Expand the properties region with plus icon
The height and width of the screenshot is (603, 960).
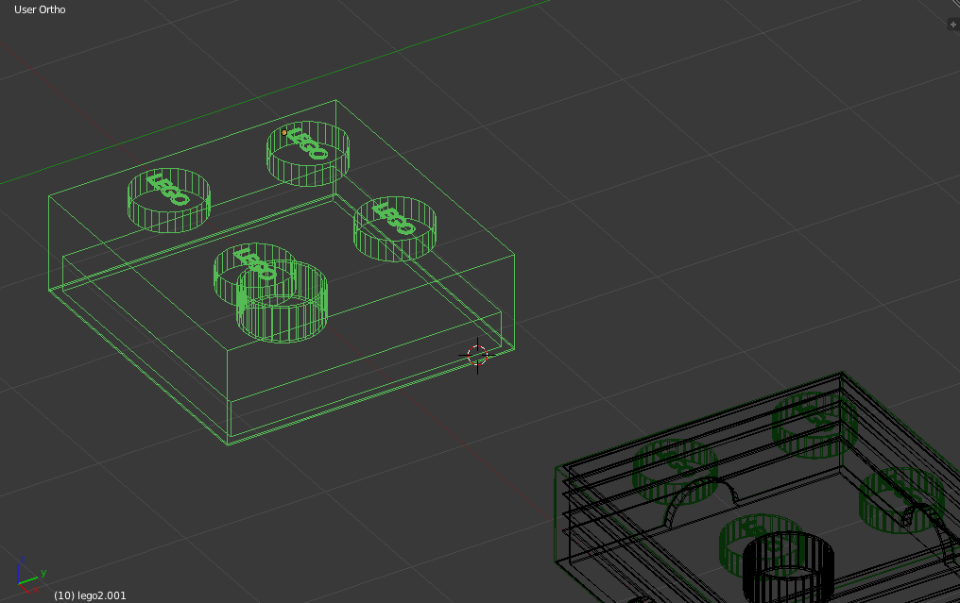point(953,25)
